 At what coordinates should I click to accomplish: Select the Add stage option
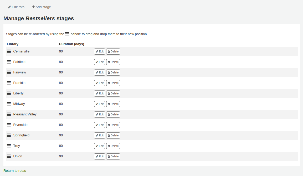tap(41, 7)
